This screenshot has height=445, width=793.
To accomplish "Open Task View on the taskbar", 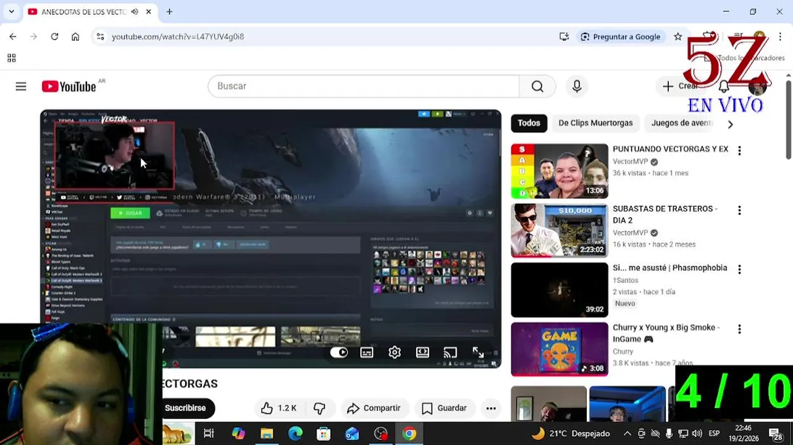I will [209, 434].
